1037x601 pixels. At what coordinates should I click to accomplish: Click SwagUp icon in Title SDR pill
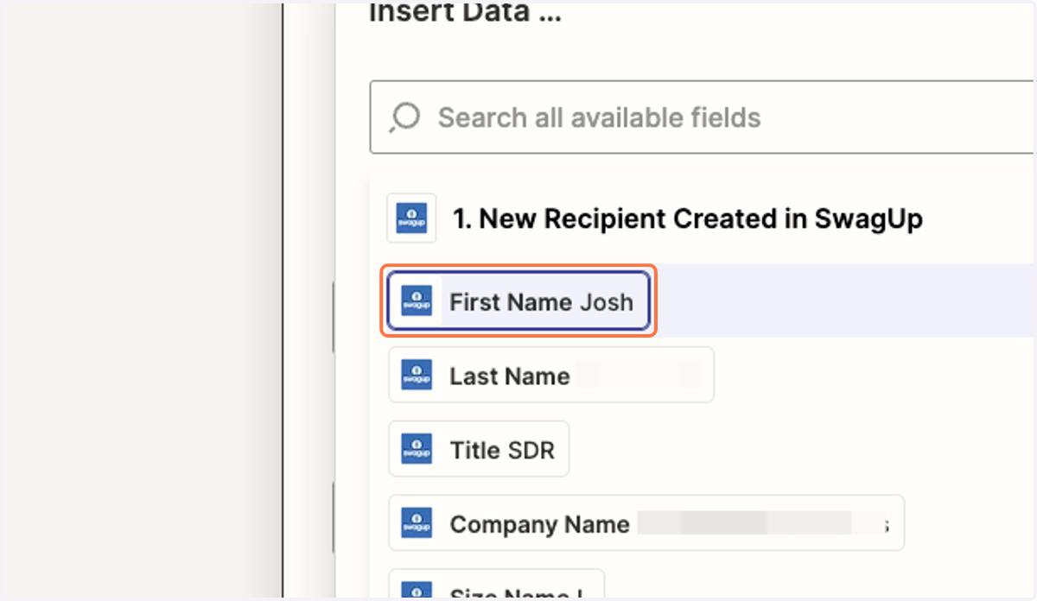point(417,449)
